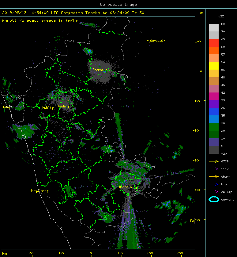Click the eb+bip legend label
Screen dimensions: 237x257
[x=227, y=192]
